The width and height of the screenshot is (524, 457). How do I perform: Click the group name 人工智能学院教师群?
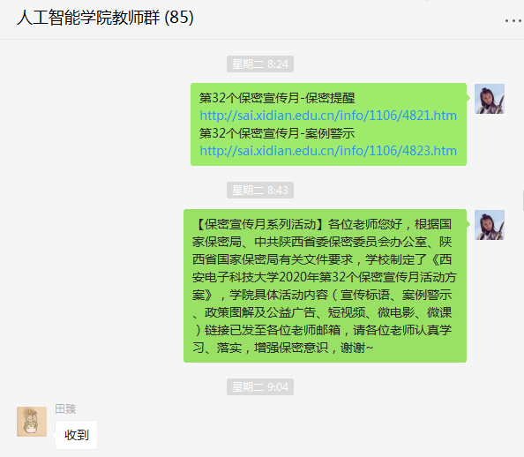[x=88, y=18]
